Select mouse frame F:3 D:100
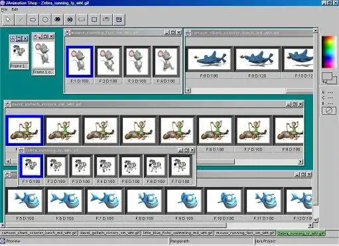 pos(137,62)
